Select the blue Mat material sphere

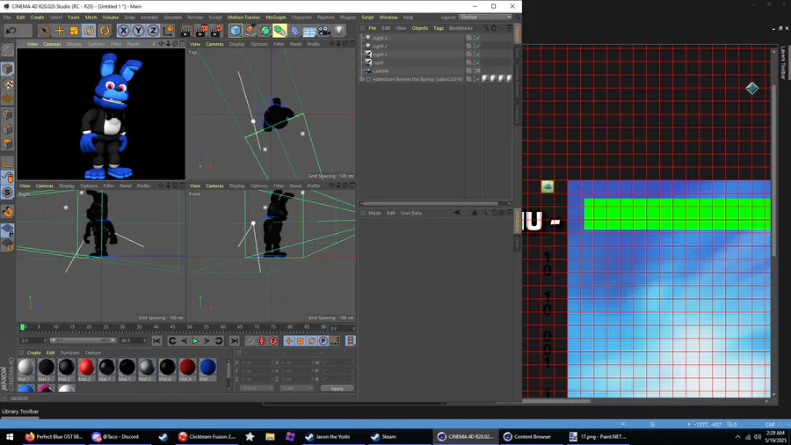click(x=207, y=368)
